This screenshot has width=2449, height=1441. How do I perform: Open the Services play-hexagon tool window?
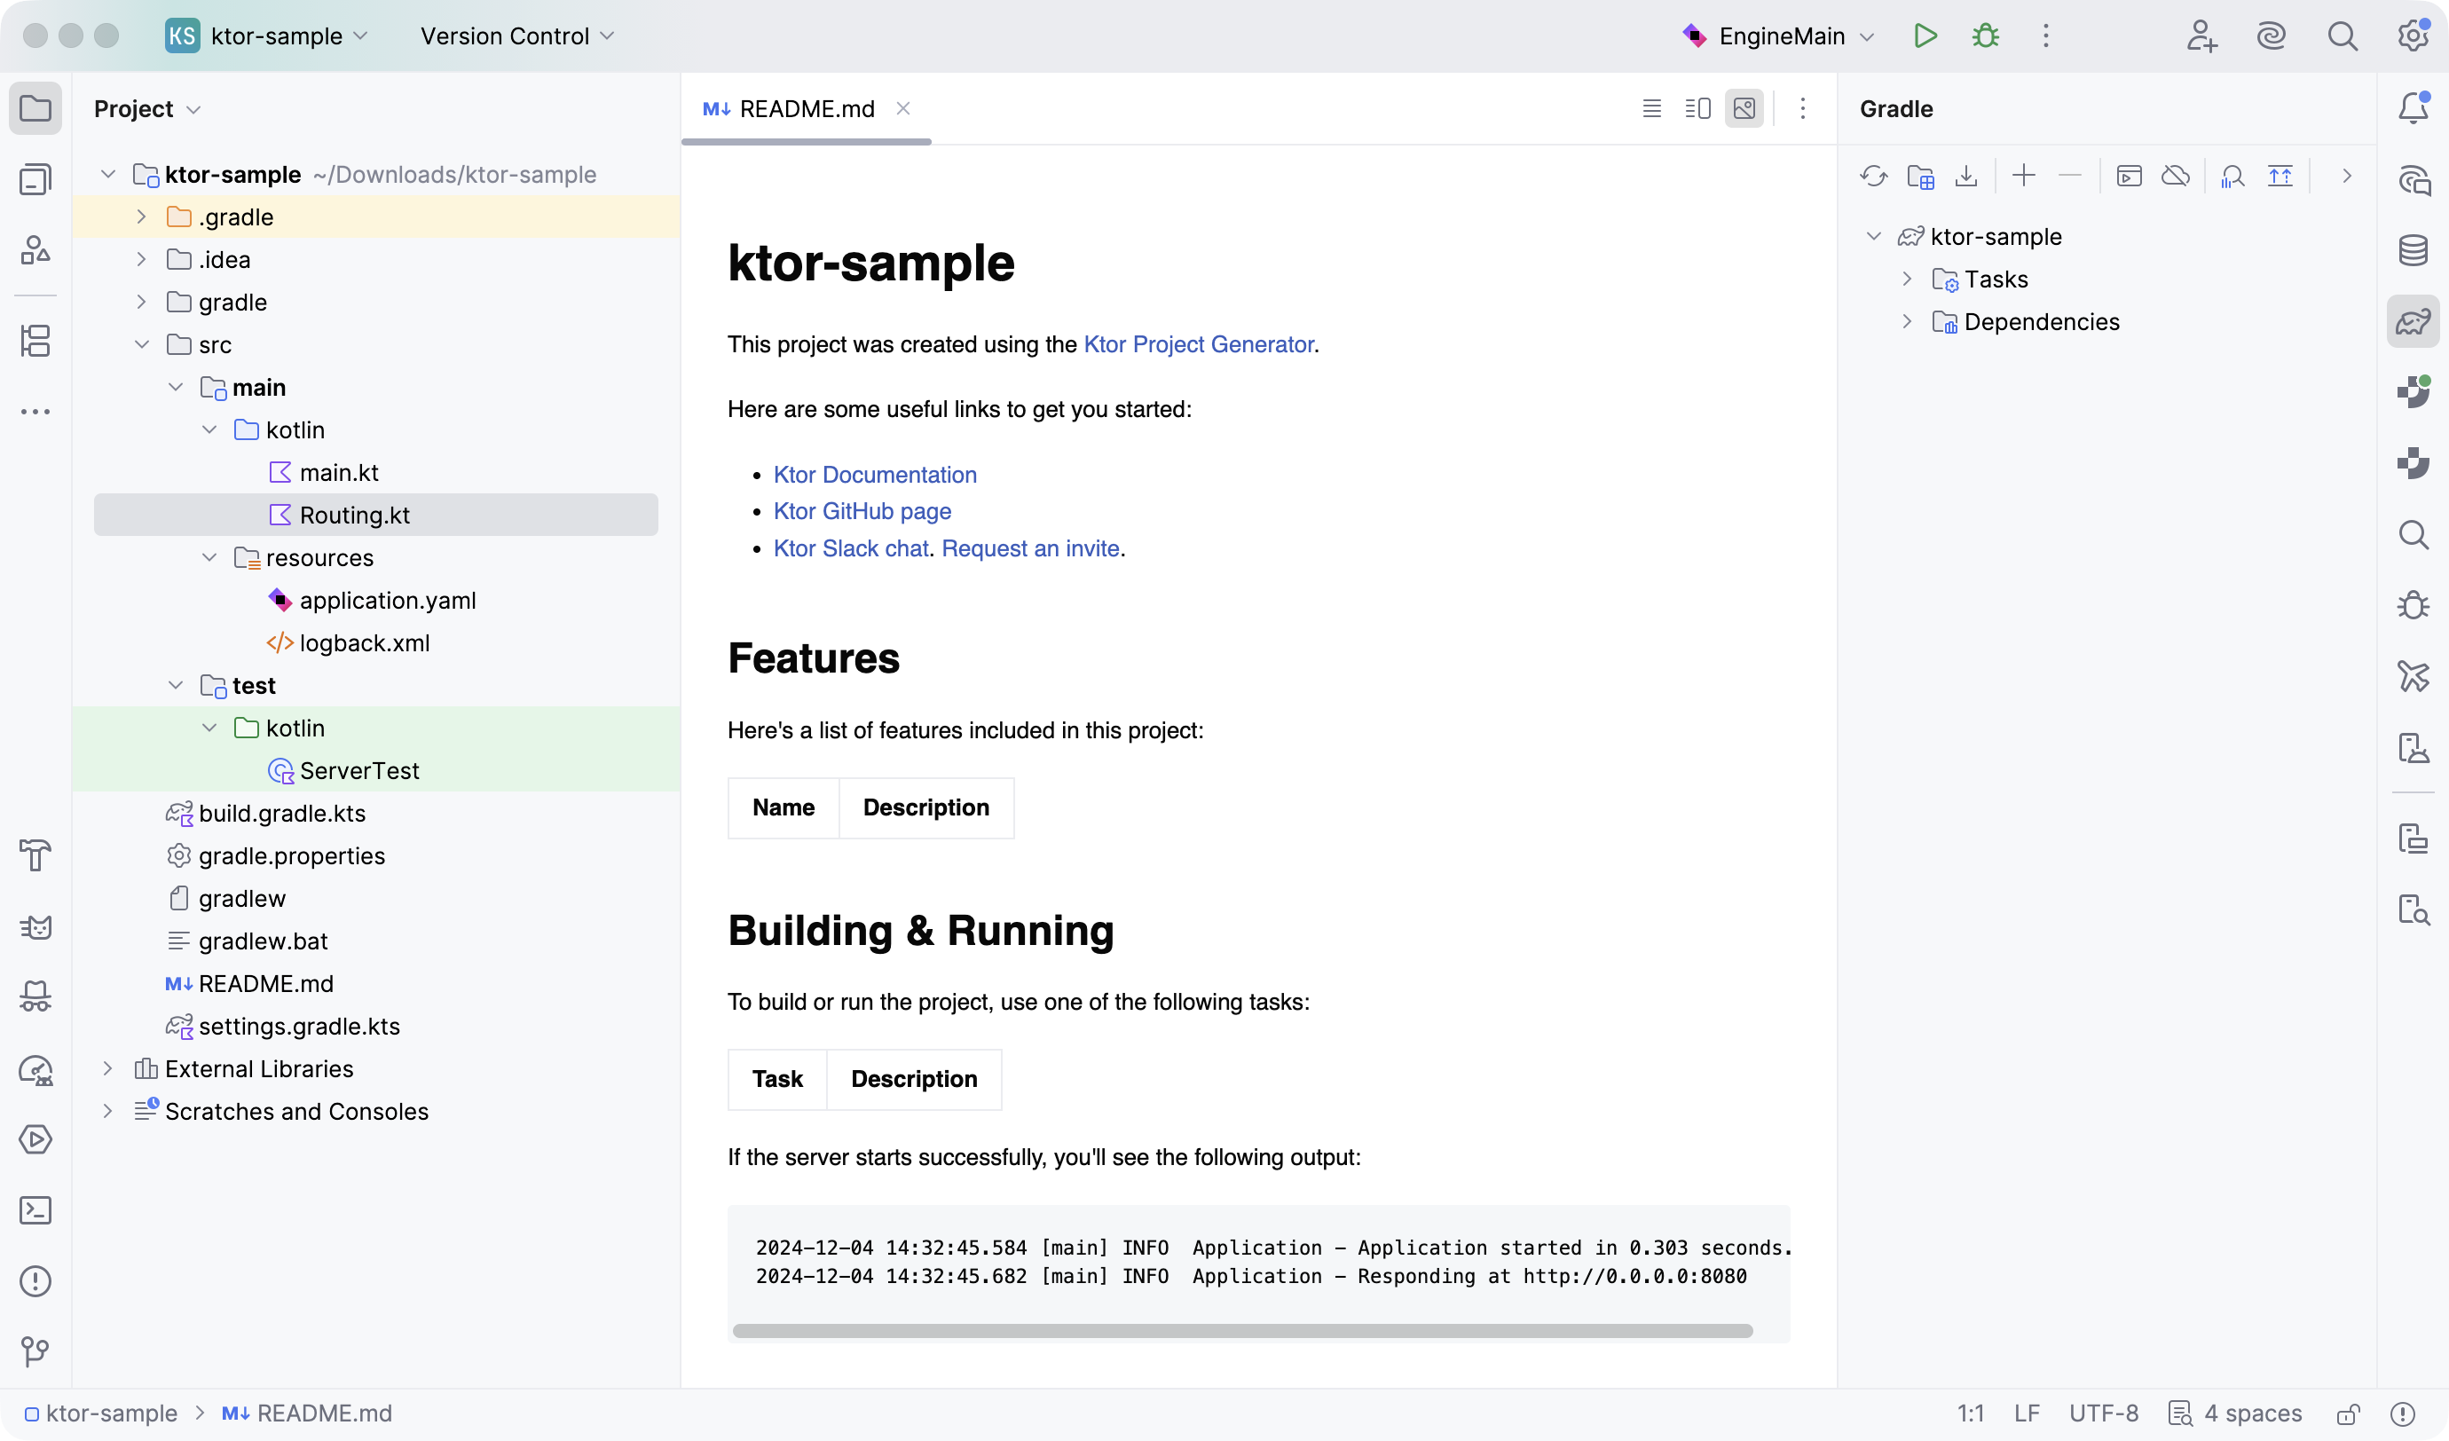tap(35, 1138)
